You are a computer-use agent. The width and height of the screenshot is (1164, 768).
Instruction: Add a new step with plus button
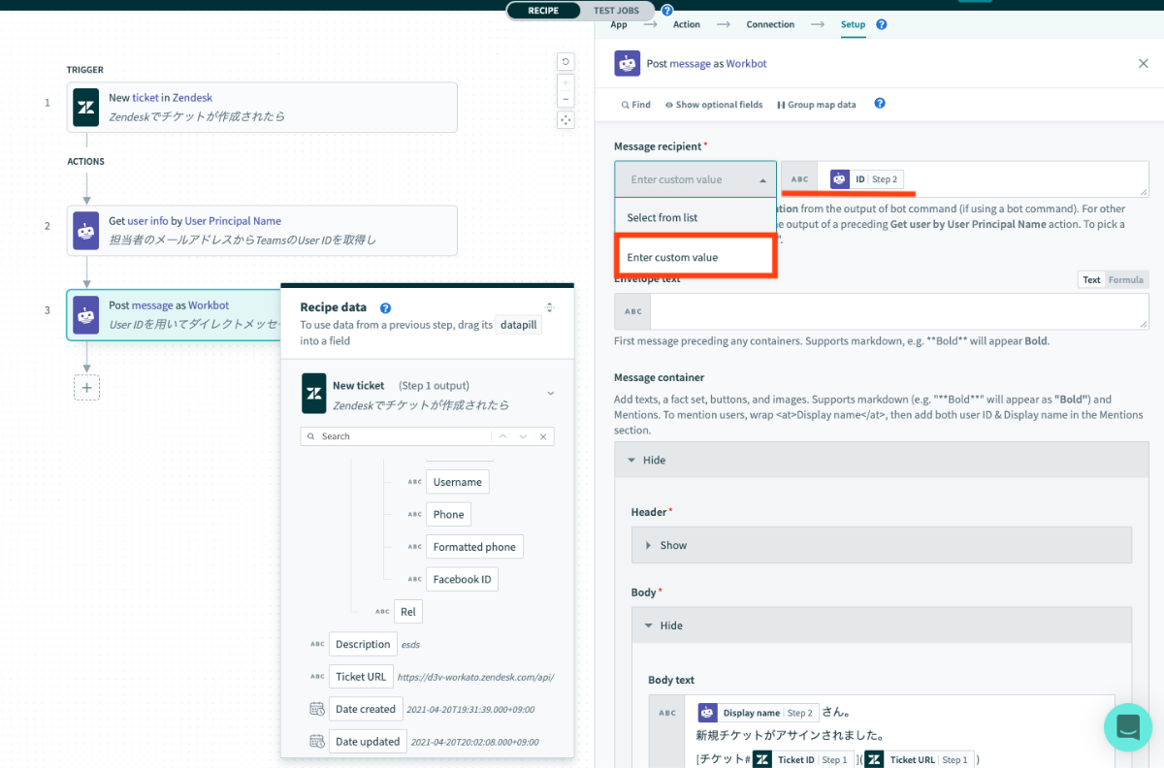(86, 387)
